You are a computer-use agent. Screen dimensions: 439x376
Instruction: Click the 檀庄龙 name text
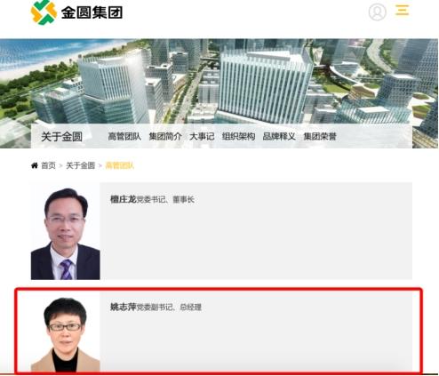pyautogui.click(x=124, y=199)
